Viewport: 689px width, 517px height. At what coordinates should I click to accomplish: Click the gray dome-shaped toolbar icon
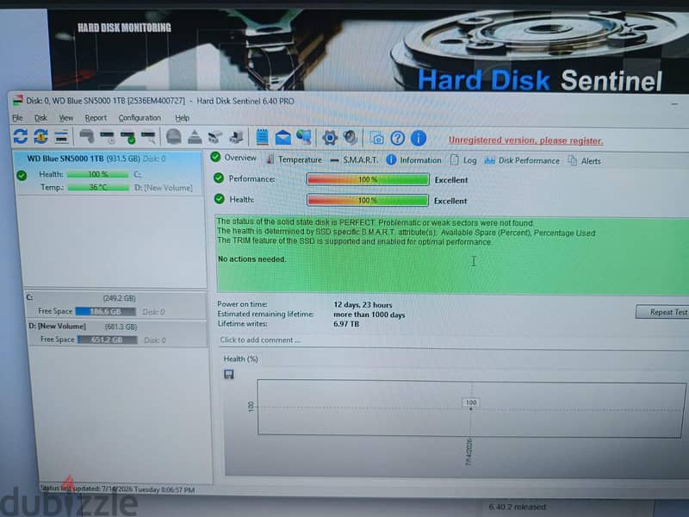click(174, 137)
